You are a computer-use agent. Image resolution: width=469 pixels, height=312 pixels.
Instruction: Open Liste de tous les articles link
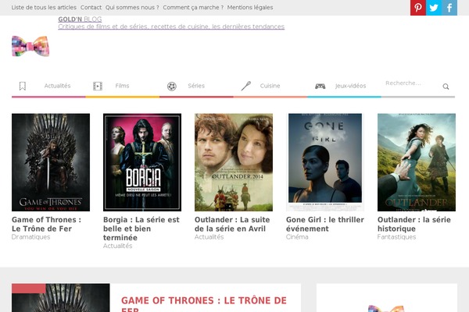44,8
